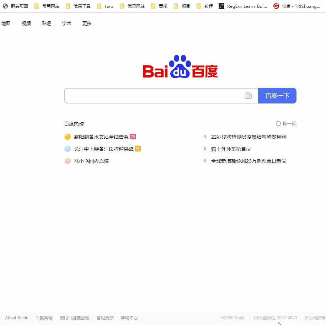Viewport: 326px width, 325px height.
Task: Click the 新 tag badge
Action: click(x=133, y=137)
